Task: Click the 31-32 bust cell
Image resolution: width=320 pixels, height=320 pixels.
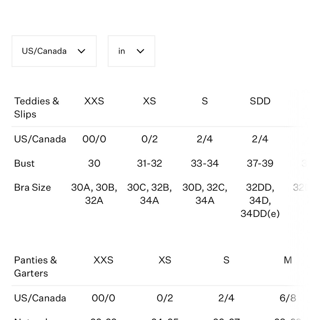Action: pos(149,163)
